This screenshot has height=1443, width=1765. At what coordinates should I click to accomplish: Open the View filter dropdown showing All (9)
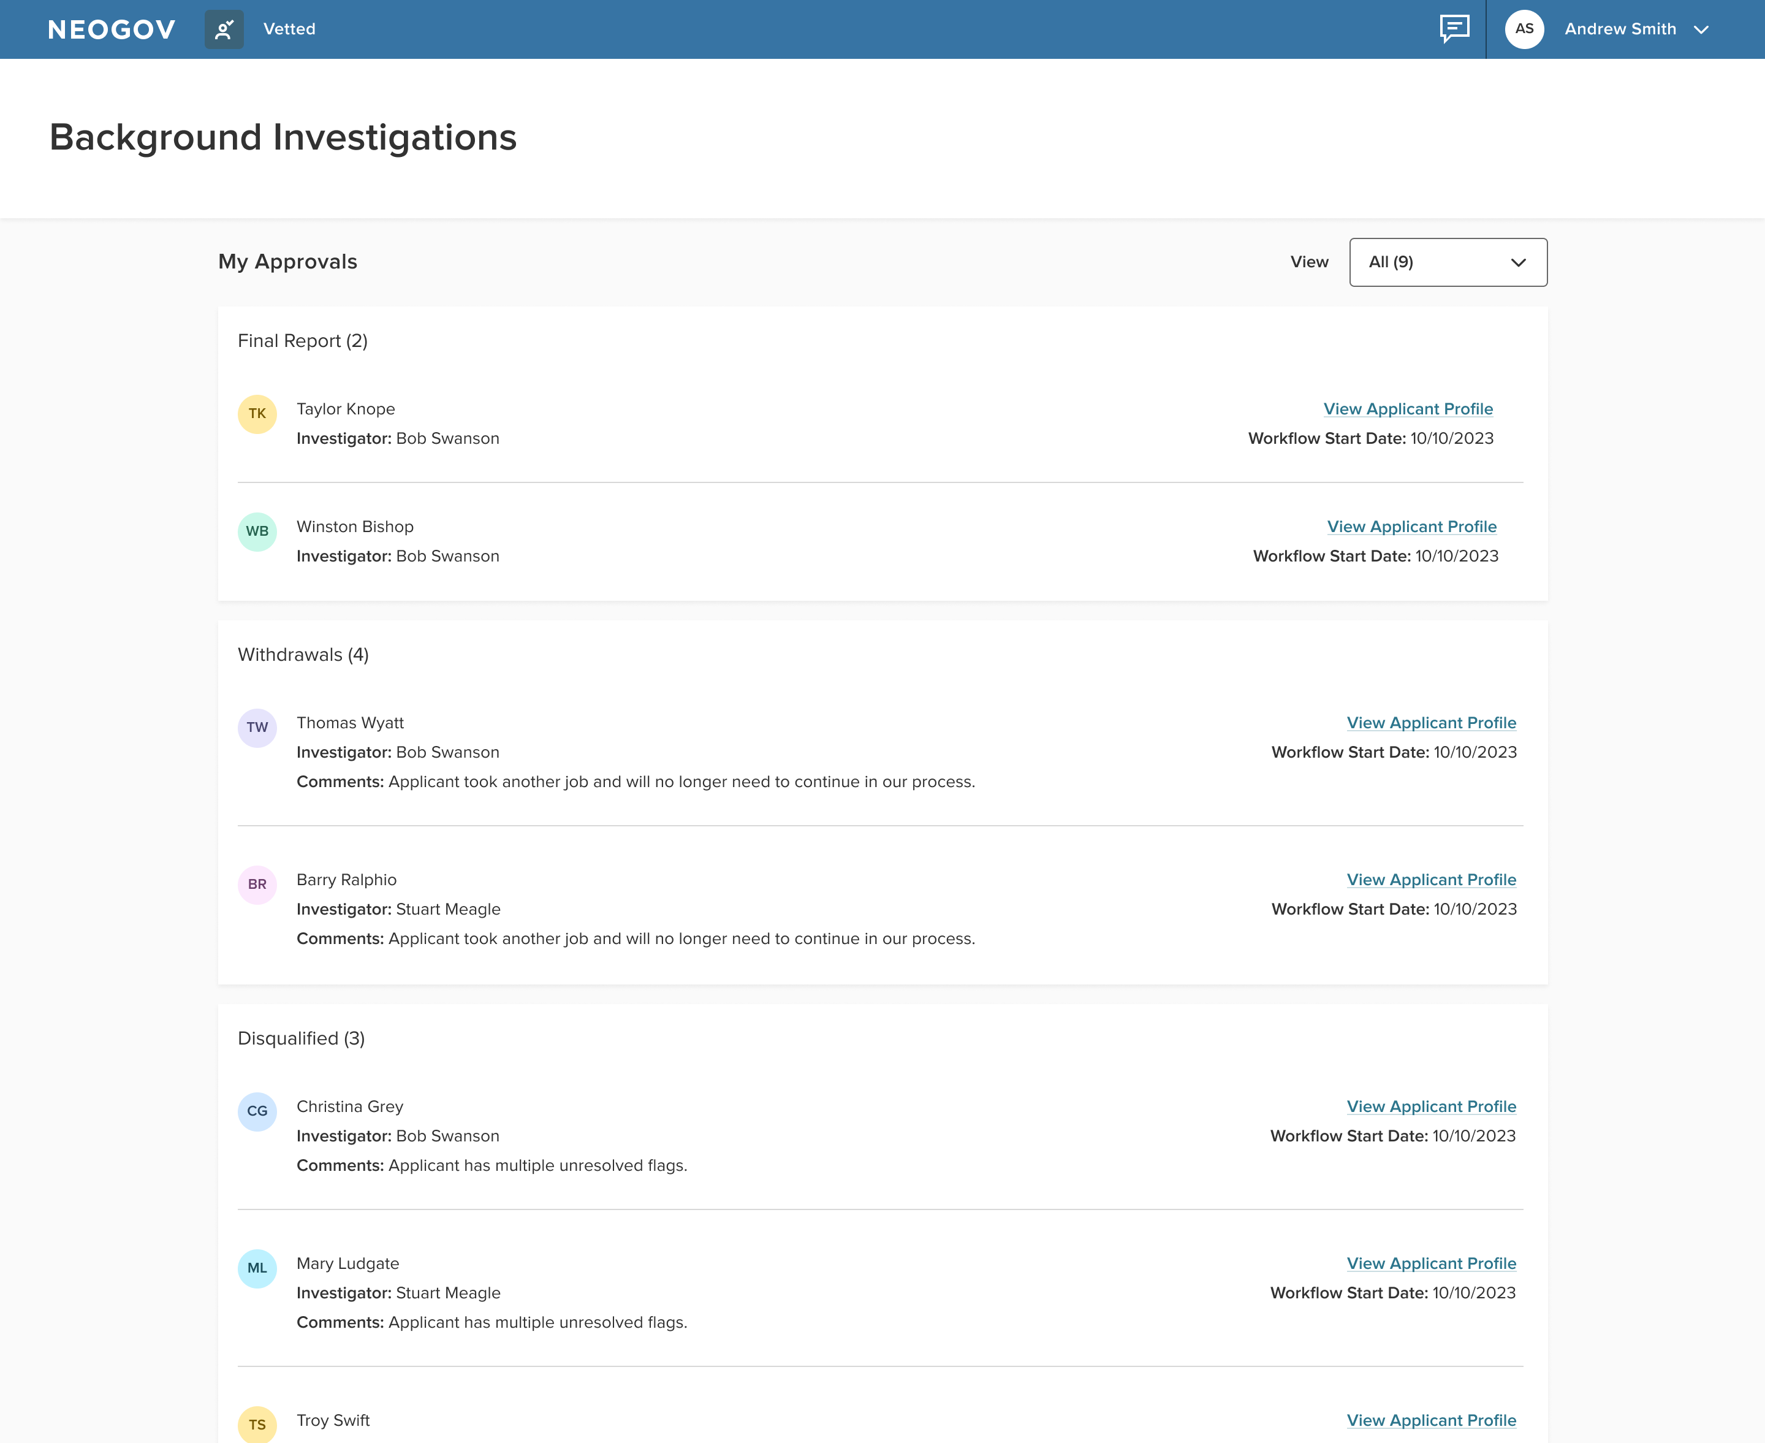click(1448, 262)
